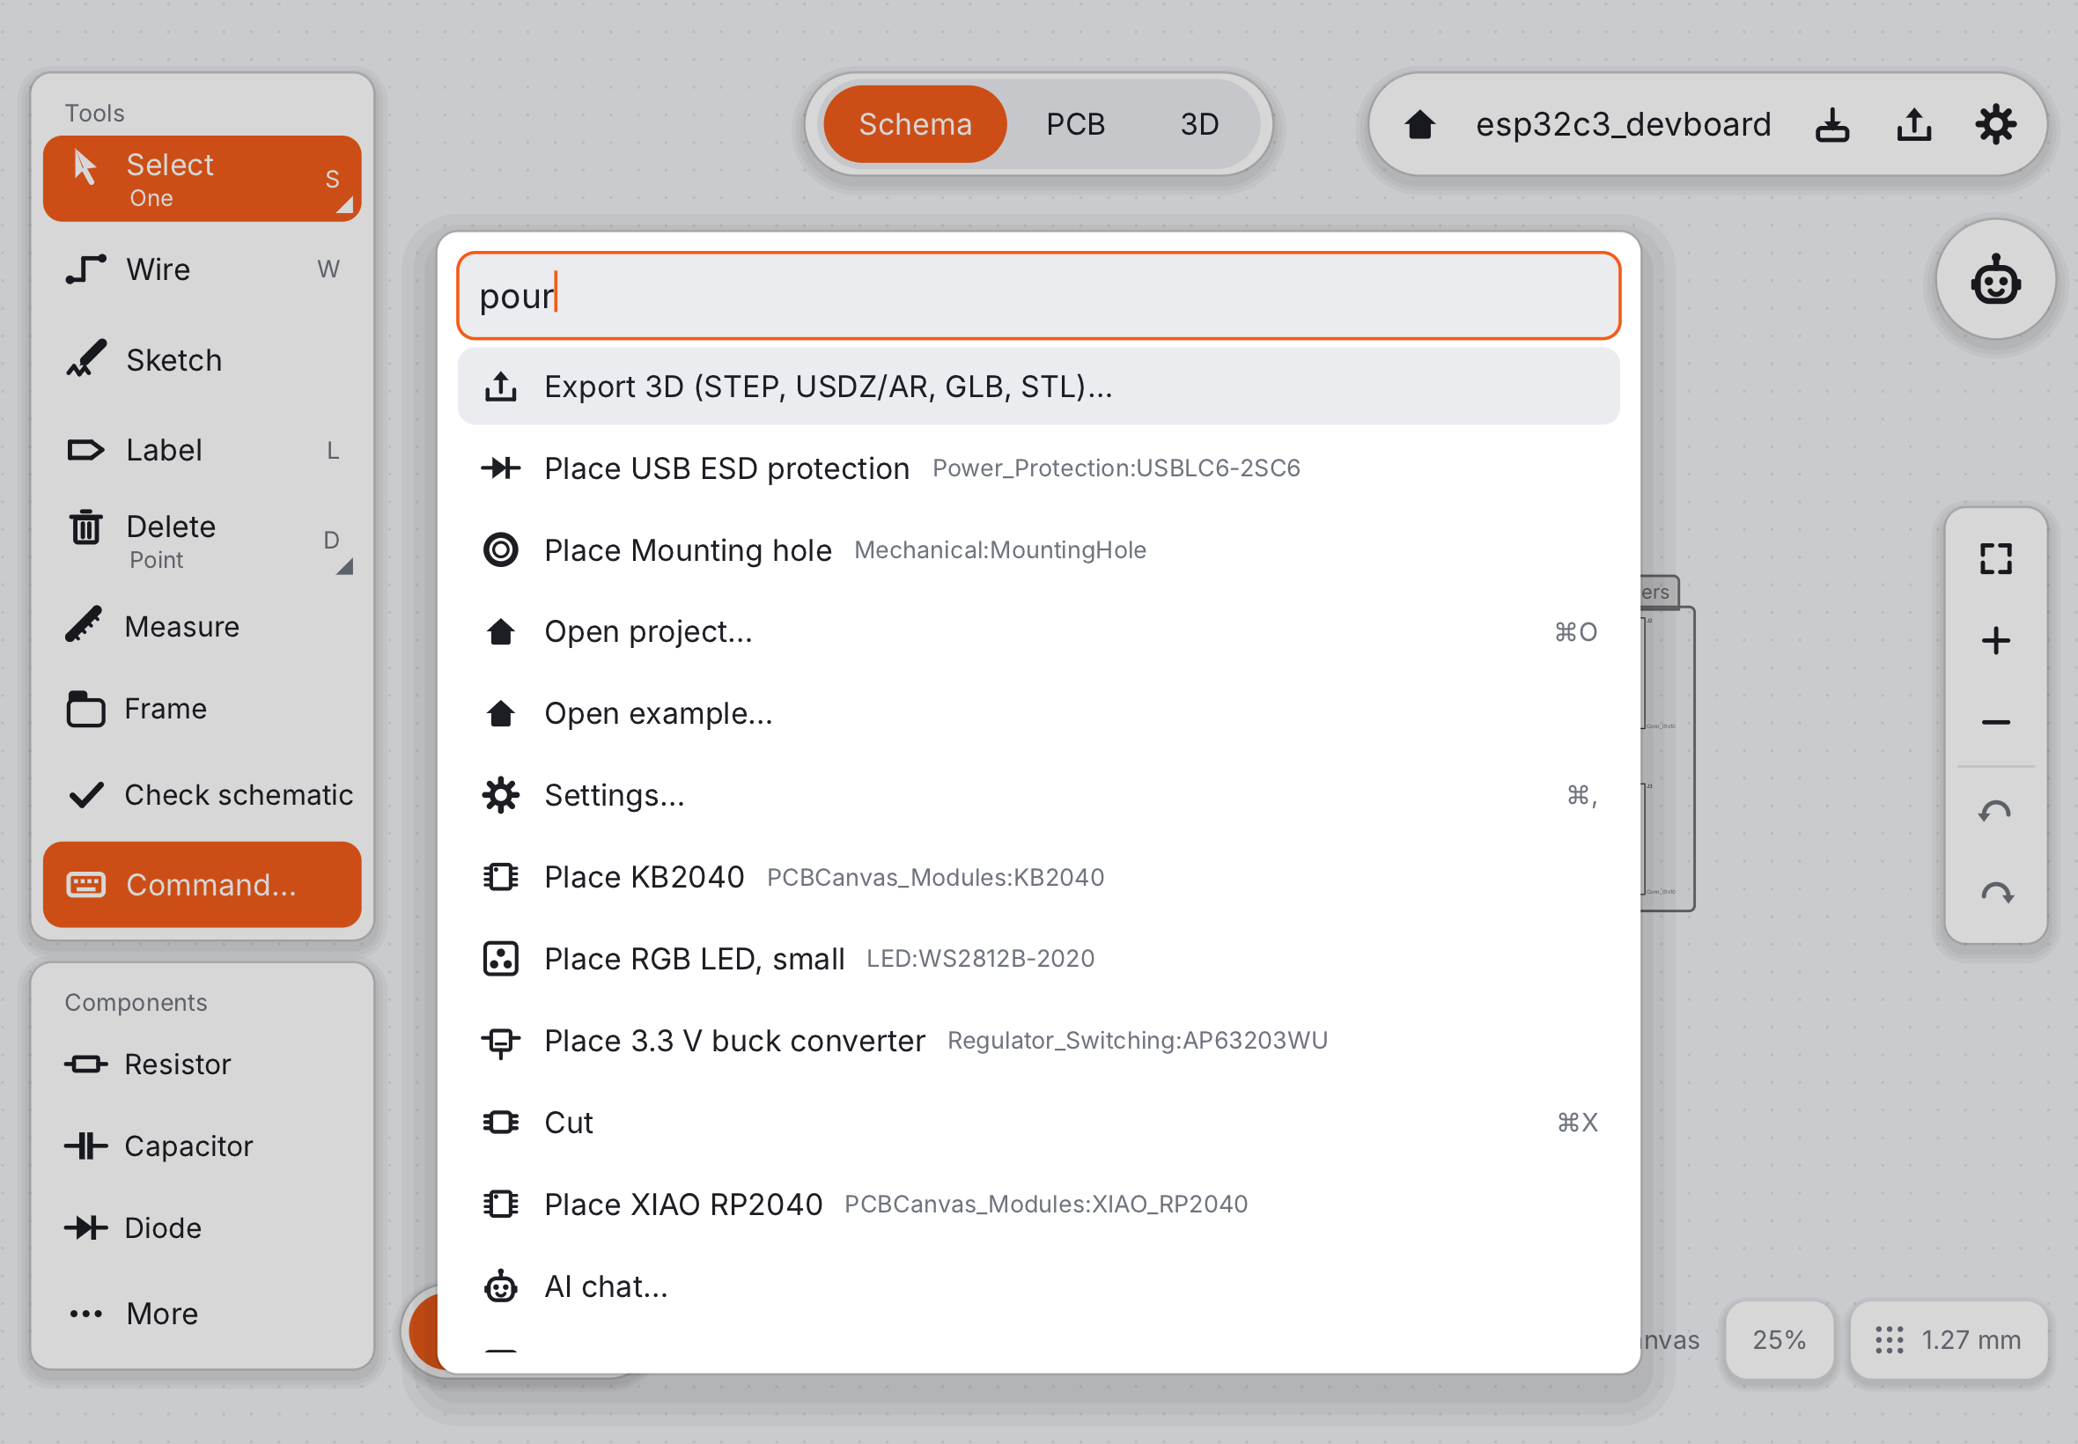
Task: Zoom out with the minus icon
Action: click(1994, 722)
